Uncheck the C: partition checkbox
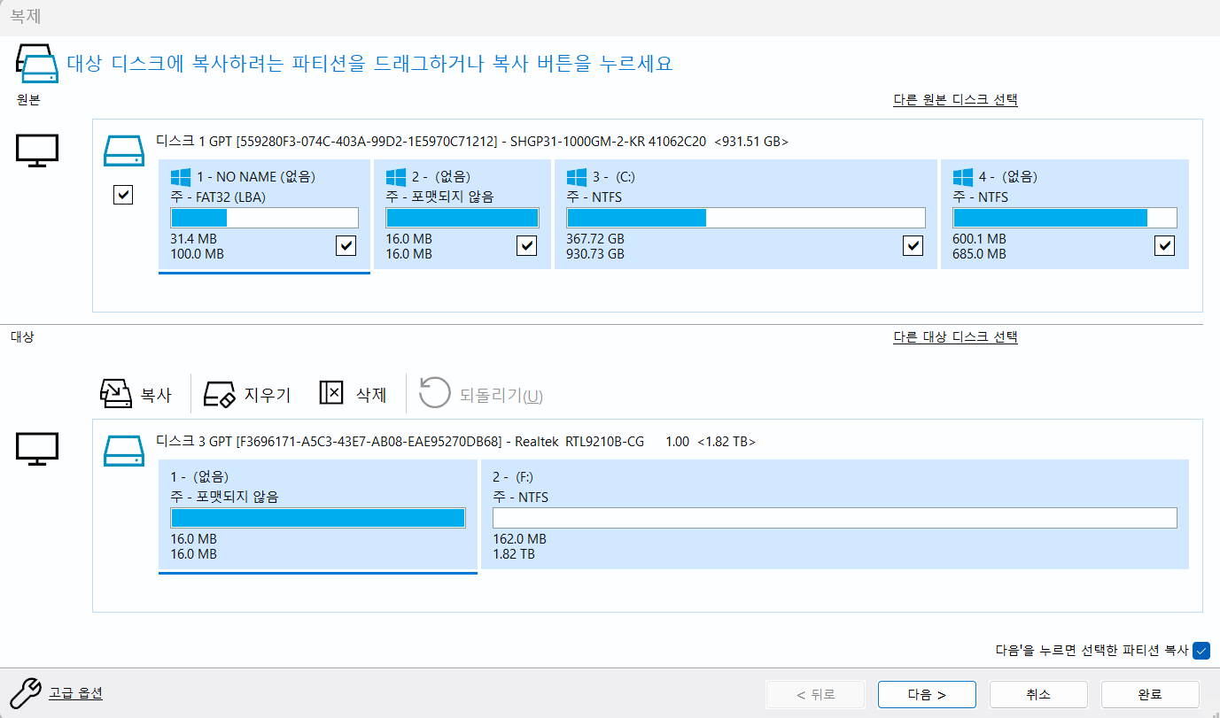Screen dimensions: 1220x718 click(x=913, y=245)
